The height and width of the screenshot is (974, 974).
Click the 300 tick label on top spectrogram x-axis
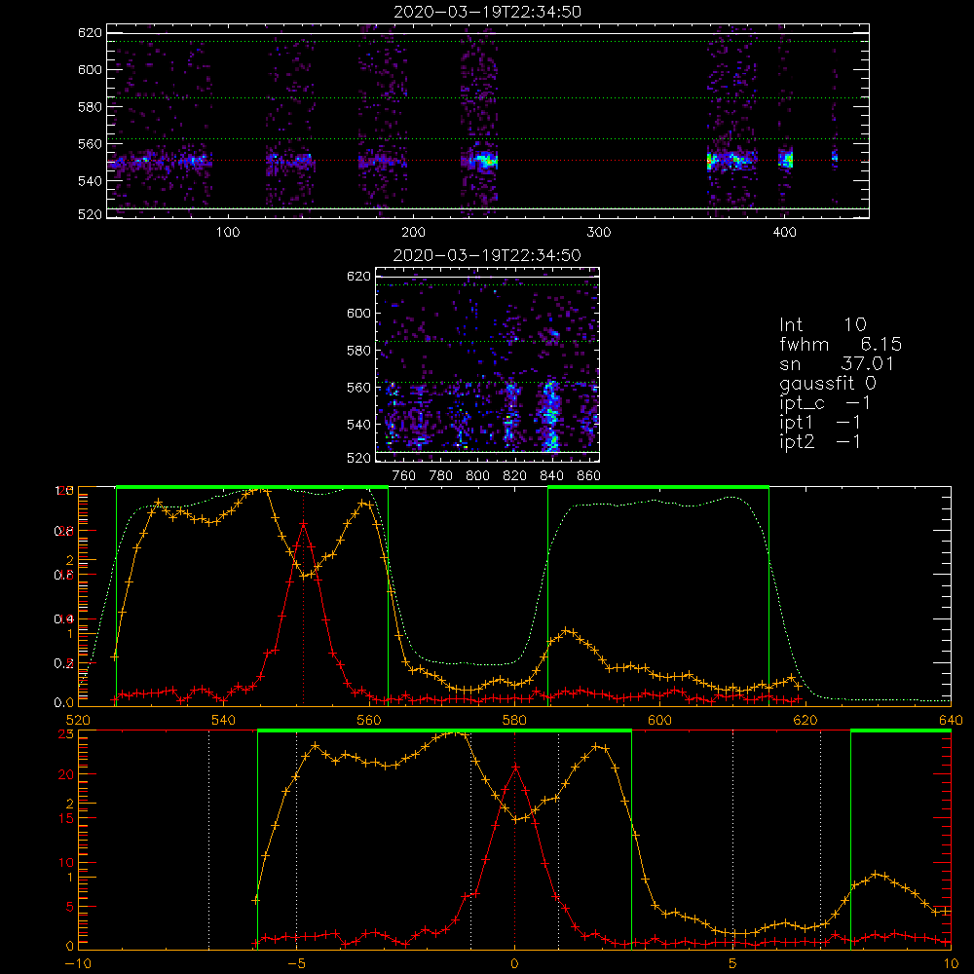599,233
